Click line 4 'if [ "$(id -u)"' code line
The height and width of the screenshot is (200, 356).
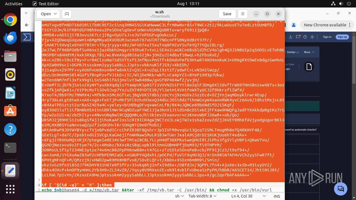(77, 185)
